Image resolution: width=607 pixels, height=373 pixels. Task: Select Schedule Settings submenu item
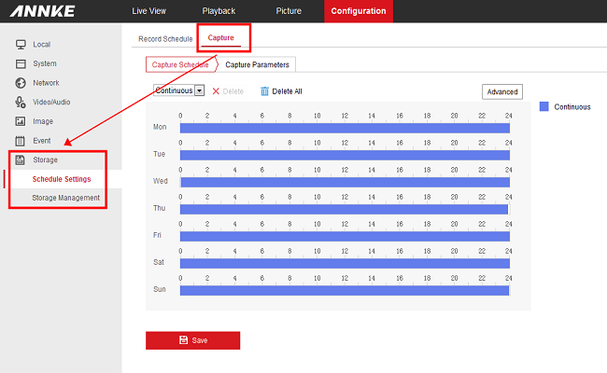click(x=62, y=179)
